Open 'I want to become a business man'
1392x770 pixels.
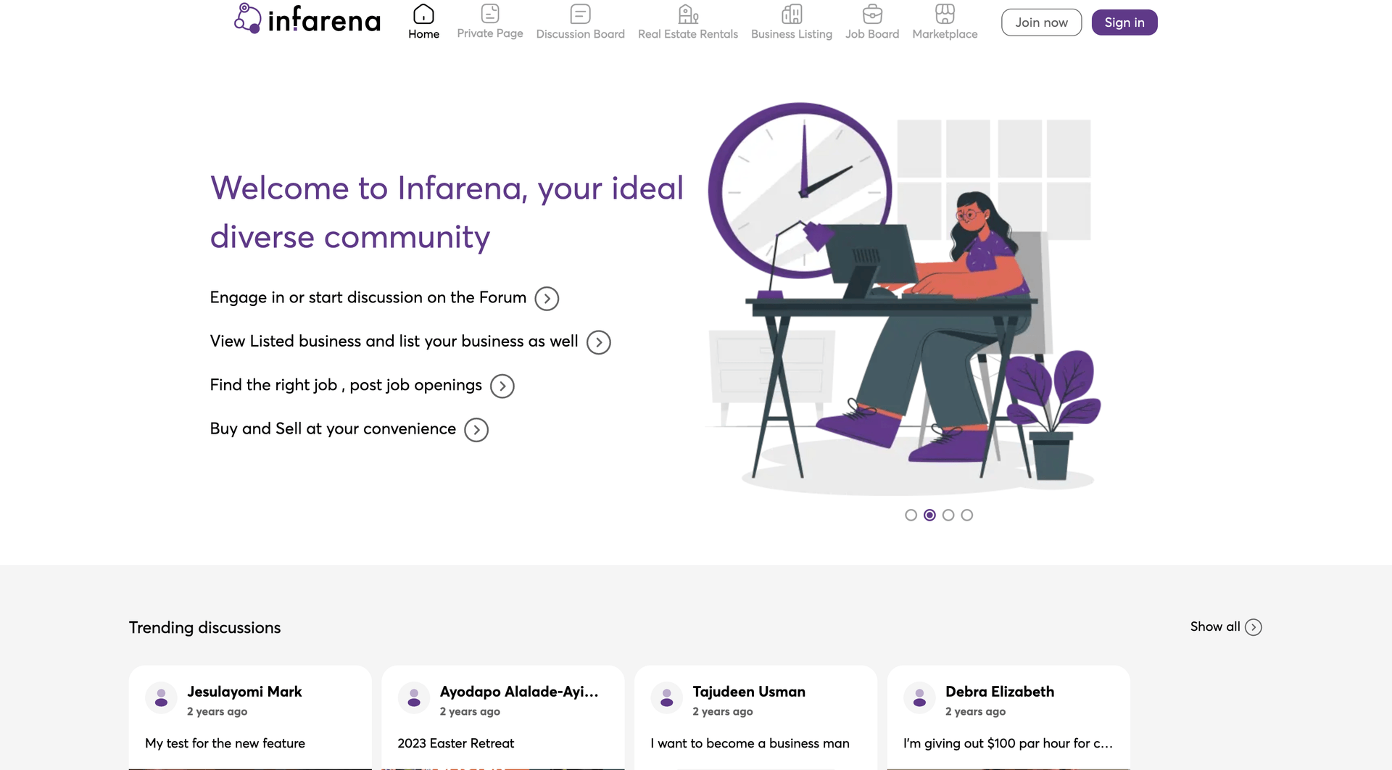(x=750, y=743)
